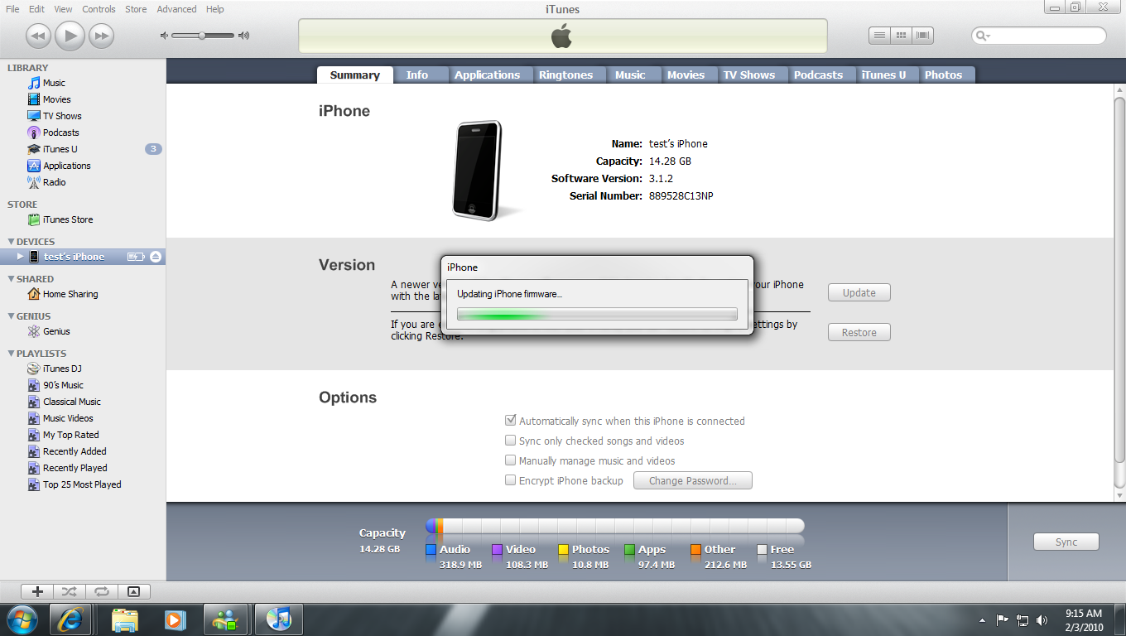Collapse the Genius section
The height and width of the screenshot is (636, 1126).
point(11,316)
